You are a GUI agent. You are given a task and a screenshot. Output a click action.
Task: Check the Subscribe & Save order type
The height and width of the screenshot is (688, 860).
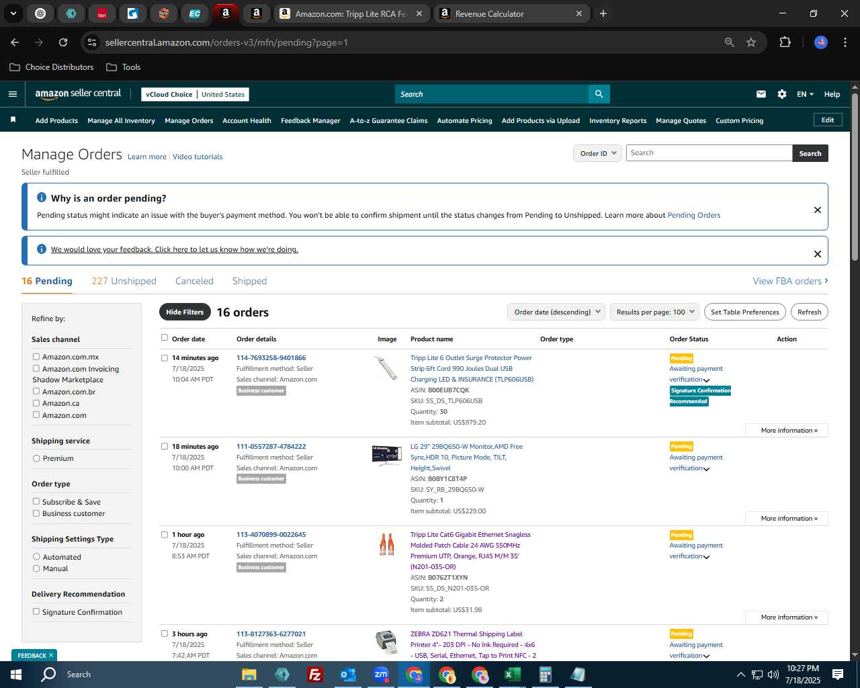[x=36, y=501]
